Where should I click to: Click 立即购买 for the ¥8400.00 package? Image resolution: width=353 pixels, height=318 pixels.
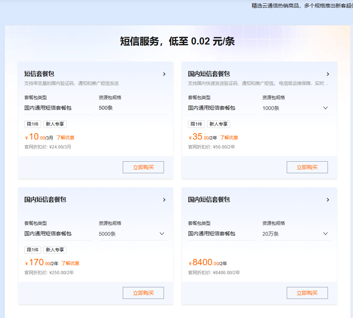[x=307, y=293]
